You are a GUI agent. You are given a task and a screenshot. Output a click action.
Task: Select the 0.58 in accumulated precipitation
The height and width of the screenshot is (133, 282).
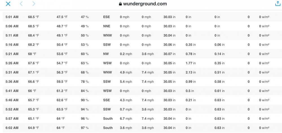[x=219, y=82]
